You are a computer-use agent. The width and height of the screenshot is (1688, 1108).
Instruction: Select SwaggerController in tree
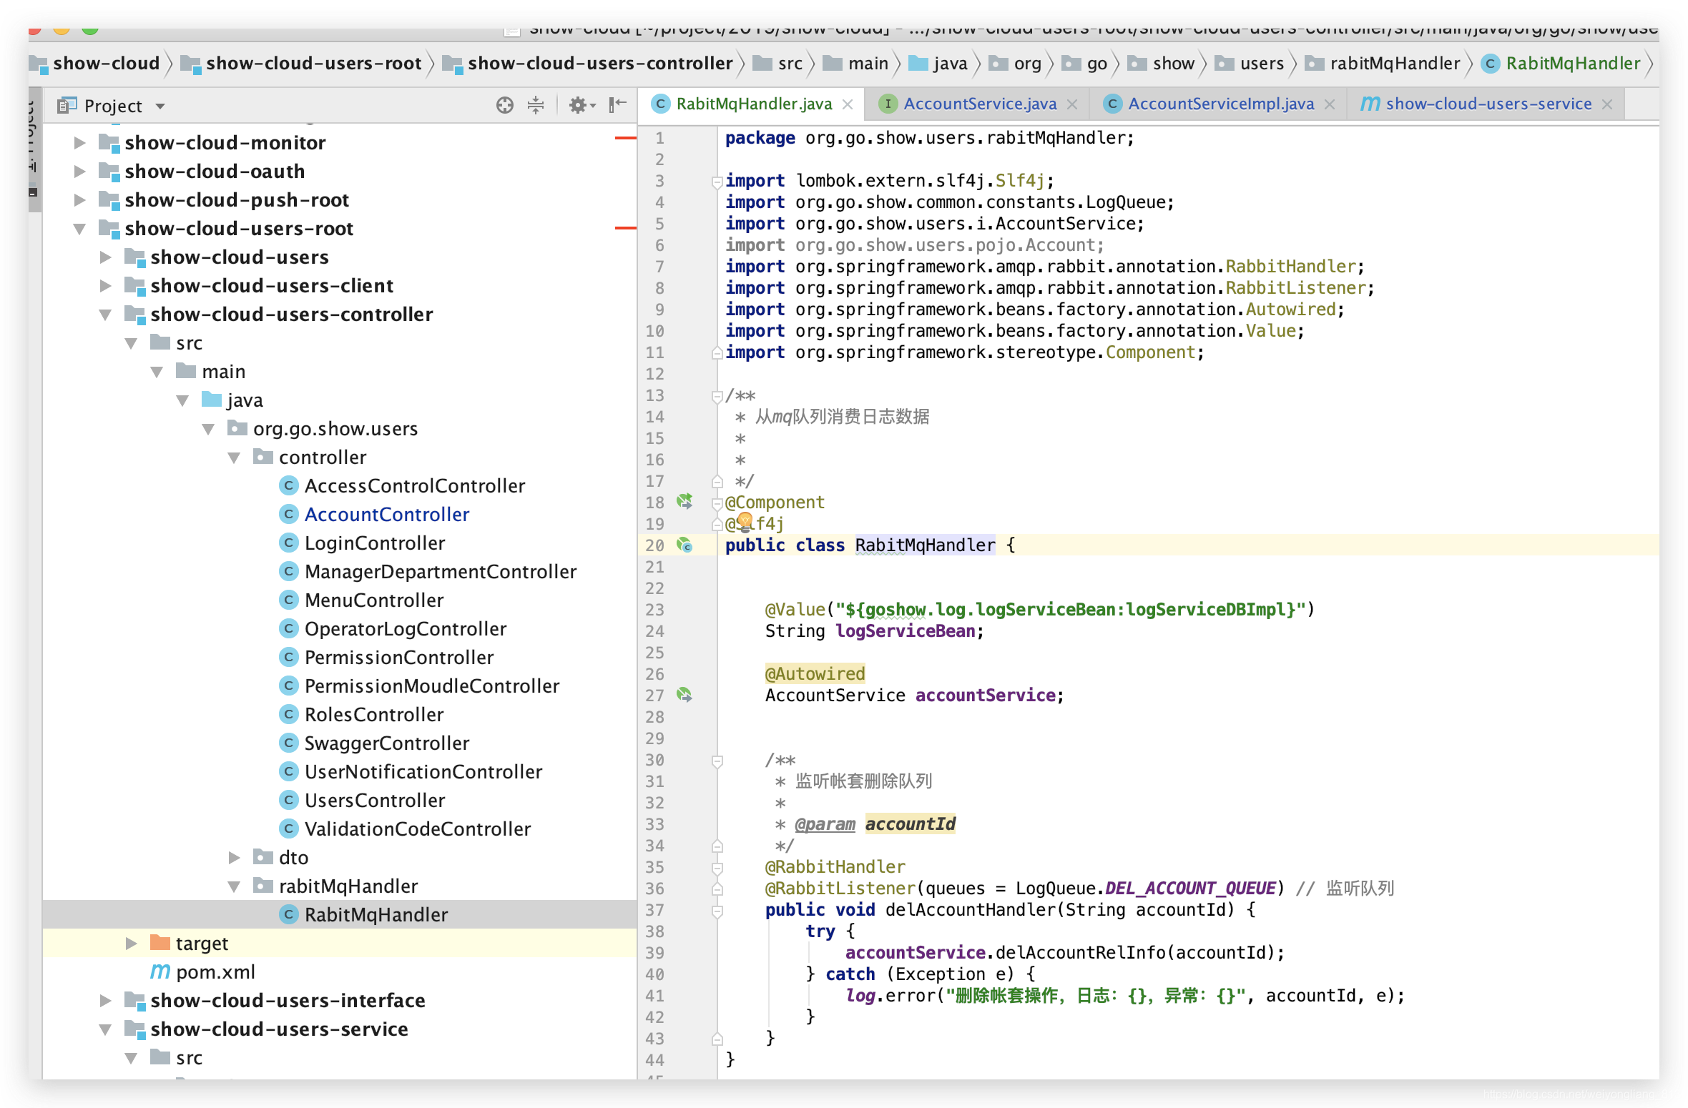387,743
